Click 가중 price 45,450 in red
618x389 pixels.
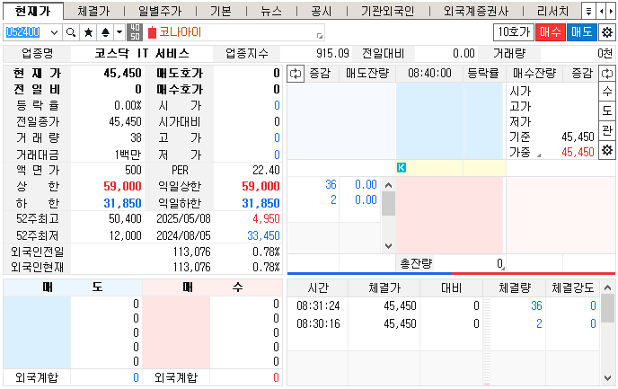(x=578, y=152)
